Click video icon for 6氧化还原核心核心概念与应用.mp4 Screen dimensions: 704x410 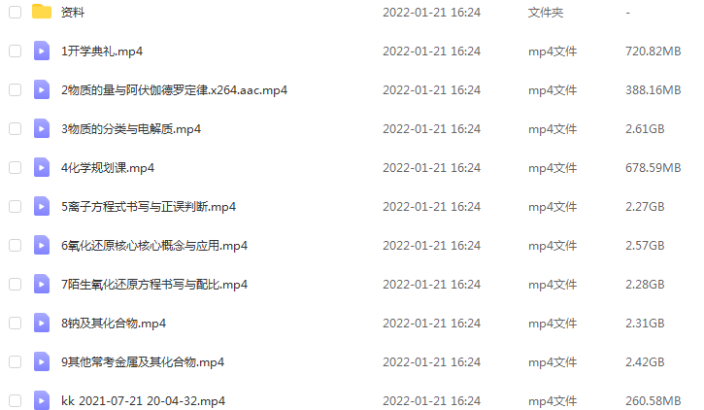click(x=42, y=245)
